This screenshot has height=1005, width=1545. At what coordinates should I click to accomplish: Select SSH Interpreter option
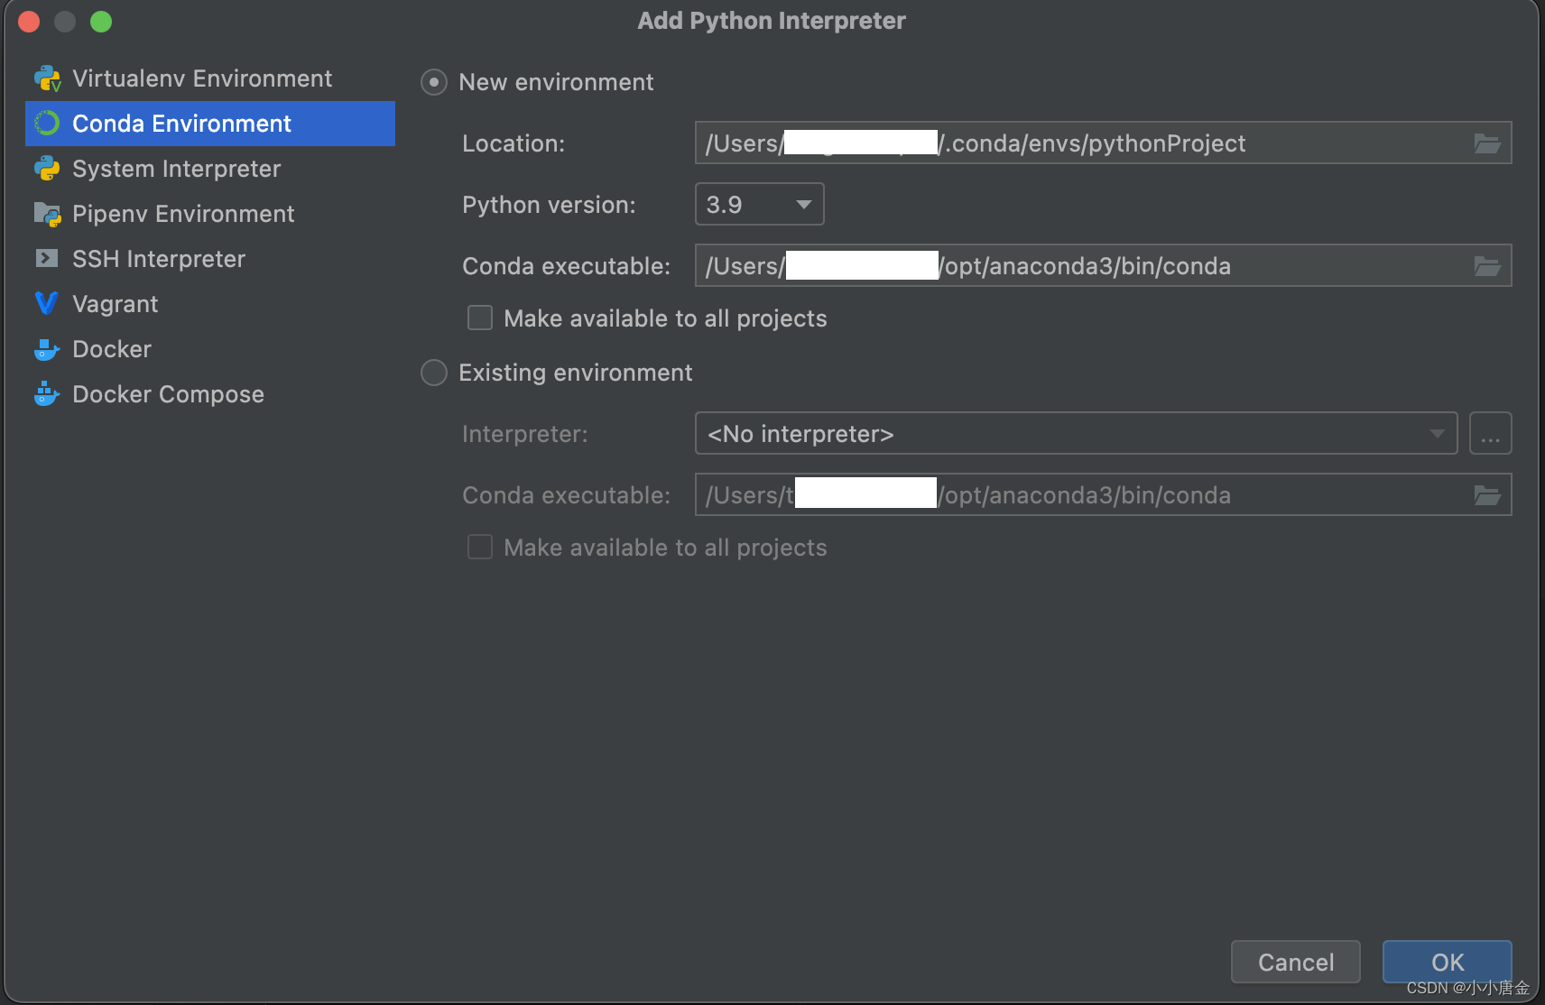(210, 259)
